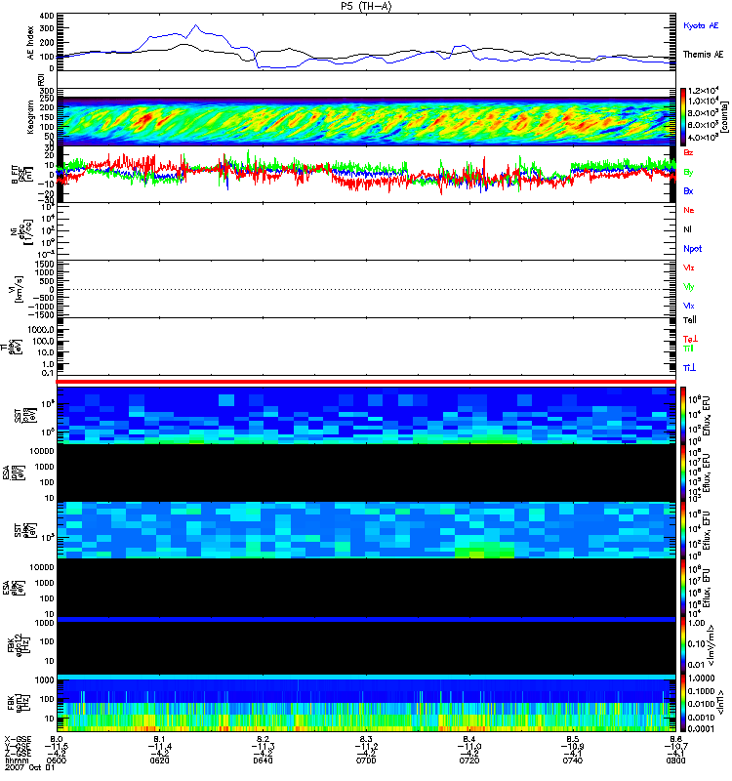Image resolution: width=732 pixels, height=781 pixels.
Task: Click the red "Bz" legend label
Action: coord(688,153)
